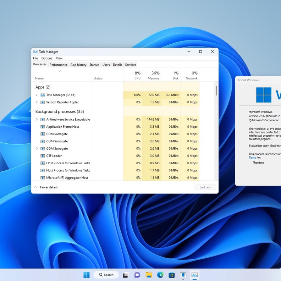
Task: Open File Explorer from the taskbar
Action: coord(149,275)
